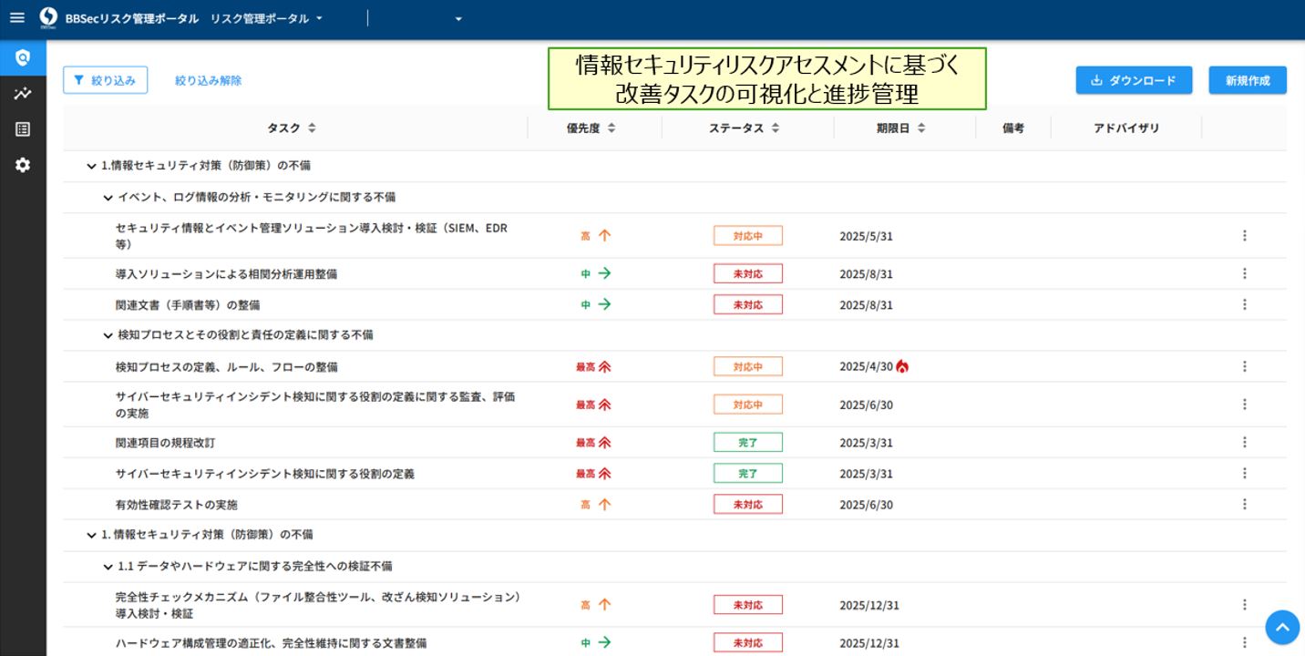This screenshot has height=656, width=1305.
Task: Open the hamburger navigation menu
Action: pos(16,18)
